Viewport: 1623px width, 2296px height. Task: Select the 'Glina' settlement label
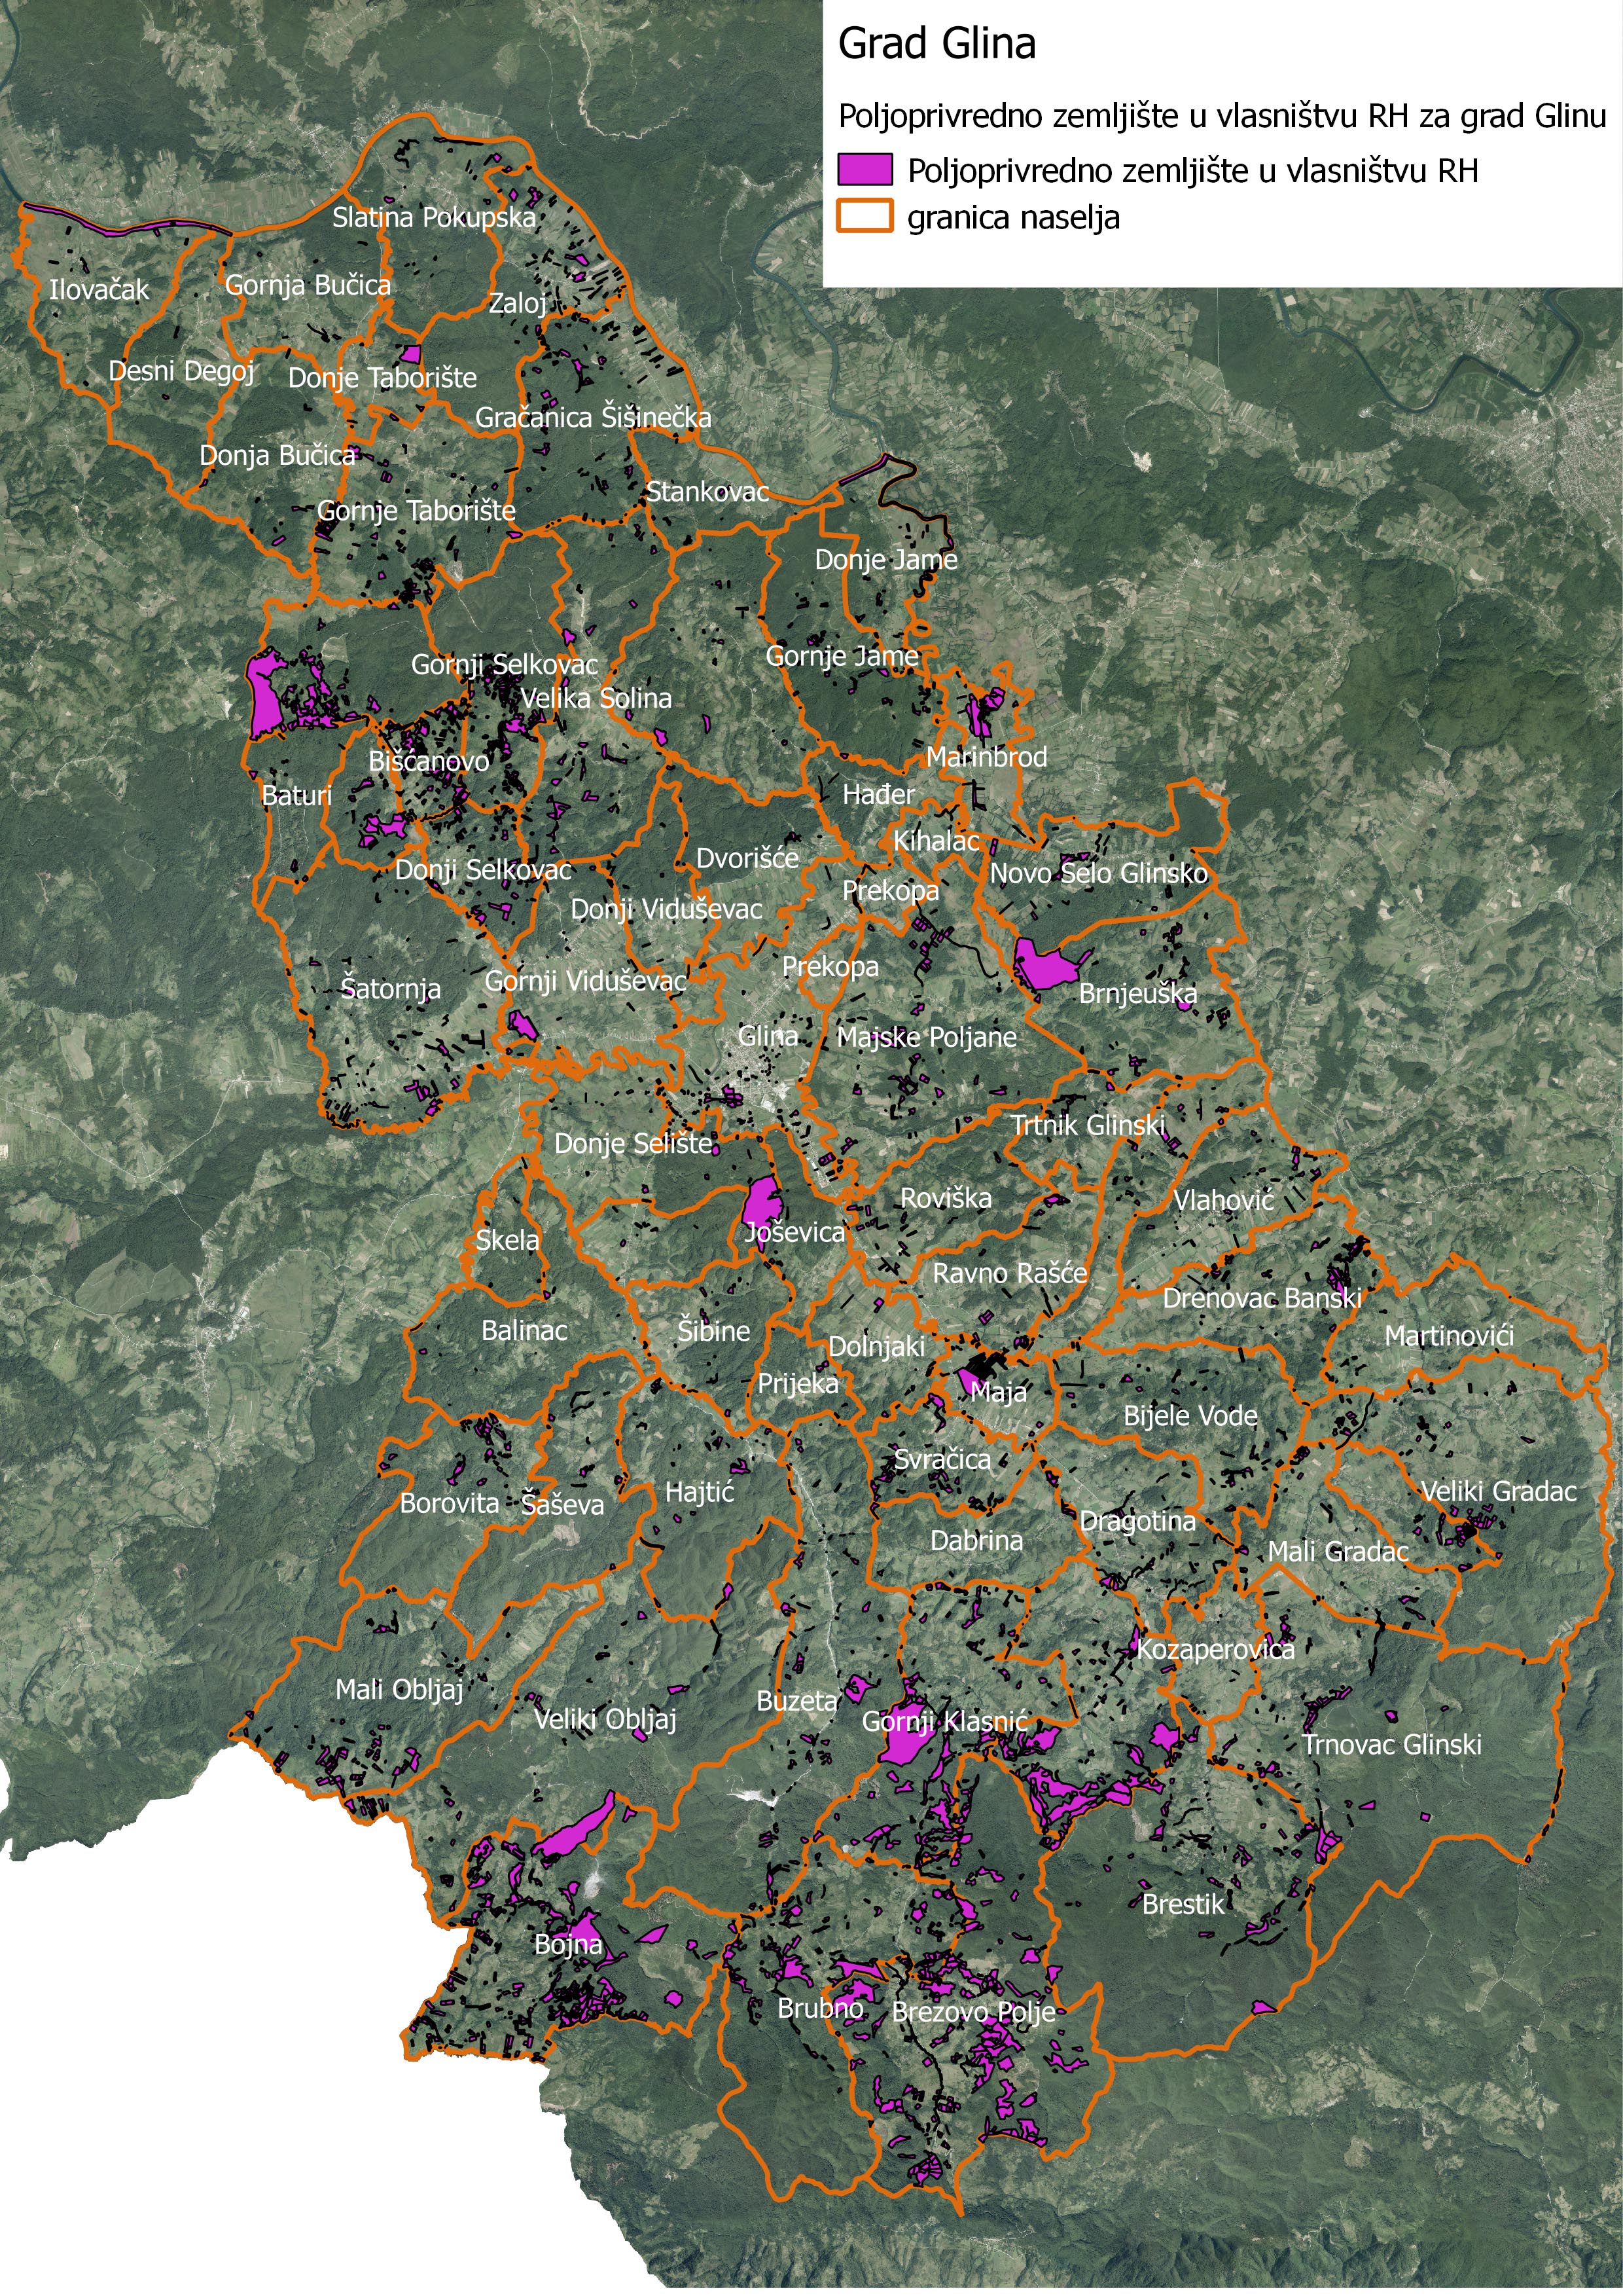tap(768, 1036)
